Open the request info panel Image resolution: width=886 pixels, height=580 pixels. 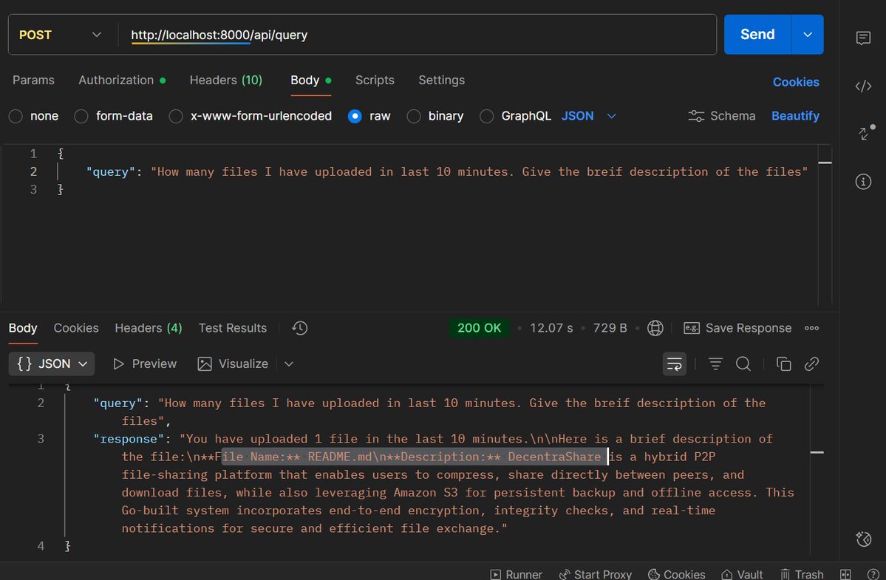point(863,181)
